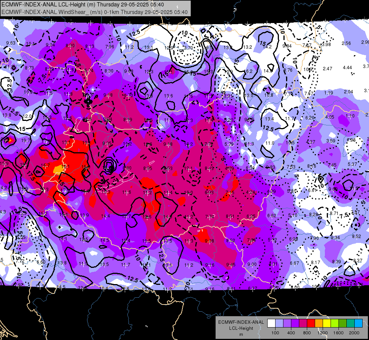Viewport: 369px width, 340px height.
Task: Click the 2.47 grid value on the map
Action: pos(327,69)
